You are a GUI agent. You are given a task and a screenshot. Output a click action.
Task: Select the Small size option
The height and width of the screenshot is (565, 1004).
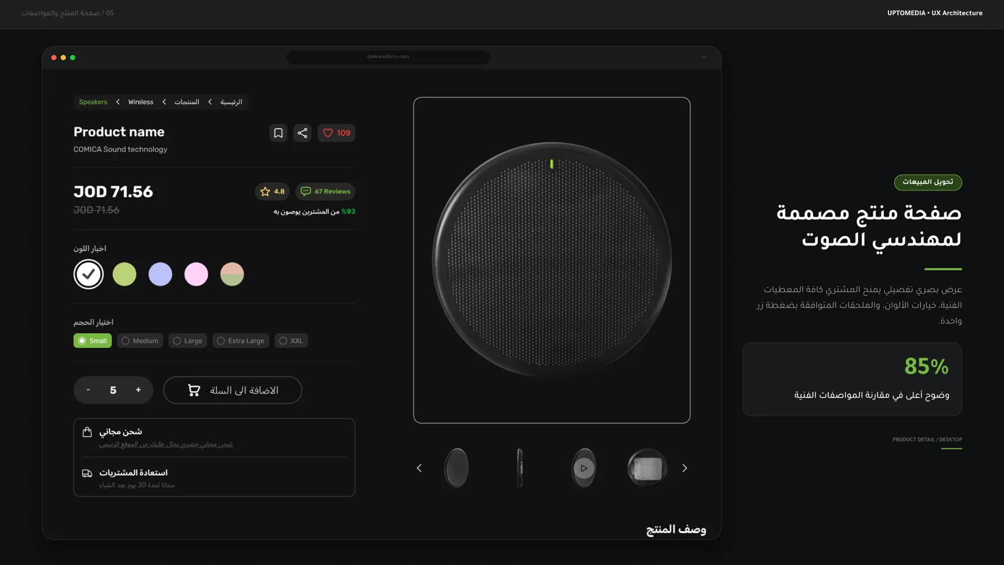pyautogui.click(x=93, y=341)
